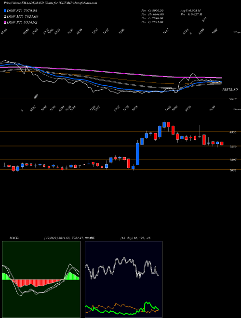Click the 'Avg V: 0.003 M' volume text
Image resolution: width=241 pixels, height=318 pixels.
190,10
